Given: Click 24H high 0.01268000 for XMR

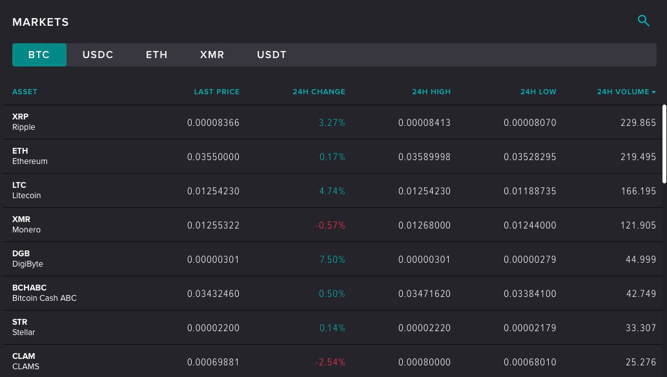Looking at the screenshot, I should [x=424, y=225].
